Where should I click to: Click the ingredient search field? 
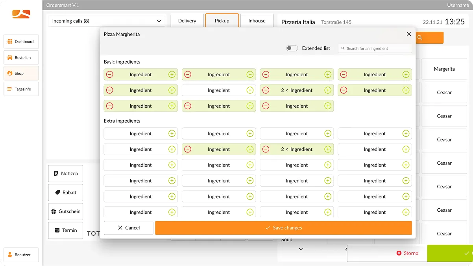click(375, 48)
